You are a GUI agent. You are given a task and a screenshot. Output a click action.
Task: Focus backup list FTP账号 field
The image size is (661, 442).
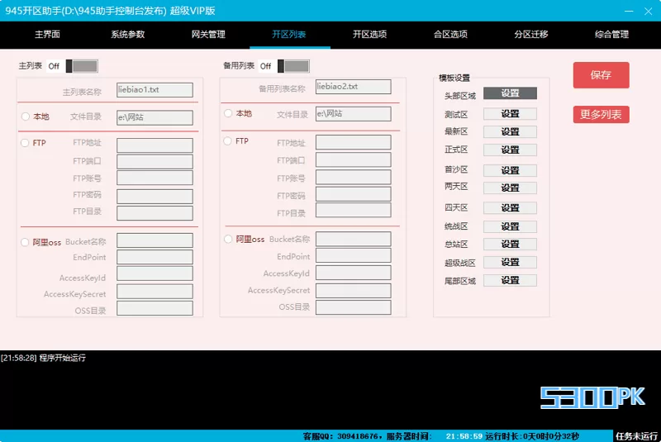[354, 178]
